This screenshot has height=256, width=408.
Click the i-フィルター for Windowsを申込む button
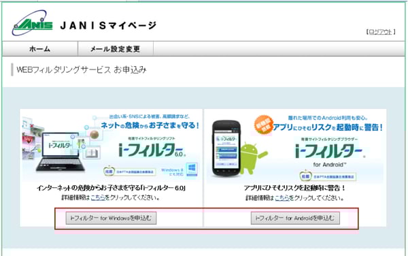(x=111, y=218)
